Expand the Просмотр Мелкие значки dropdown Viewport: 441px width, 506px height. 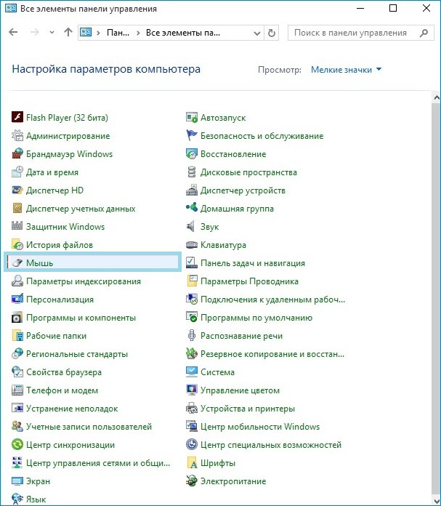coord(346,70)
